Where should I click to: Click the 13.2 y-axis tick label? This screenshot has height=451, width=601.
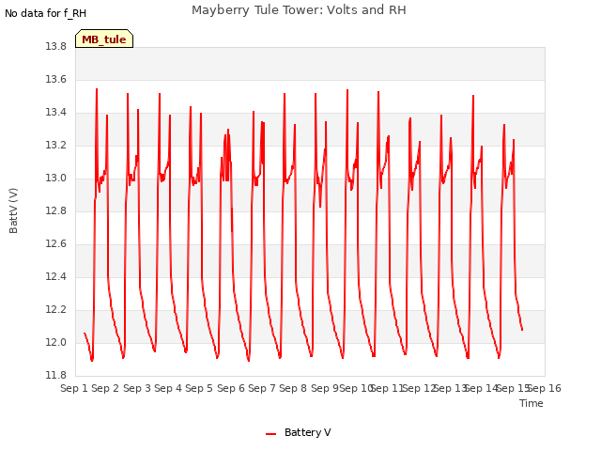56,146
